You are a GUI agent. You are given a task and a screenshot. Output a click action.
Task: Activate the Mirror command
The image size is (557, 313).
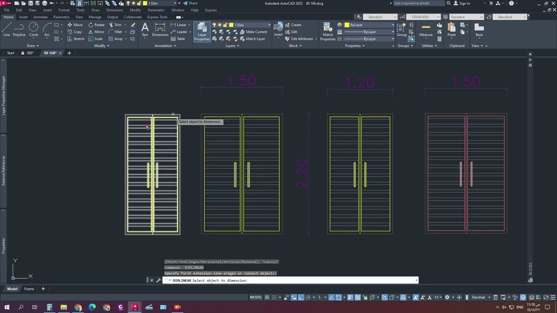[x=96, y=32]
